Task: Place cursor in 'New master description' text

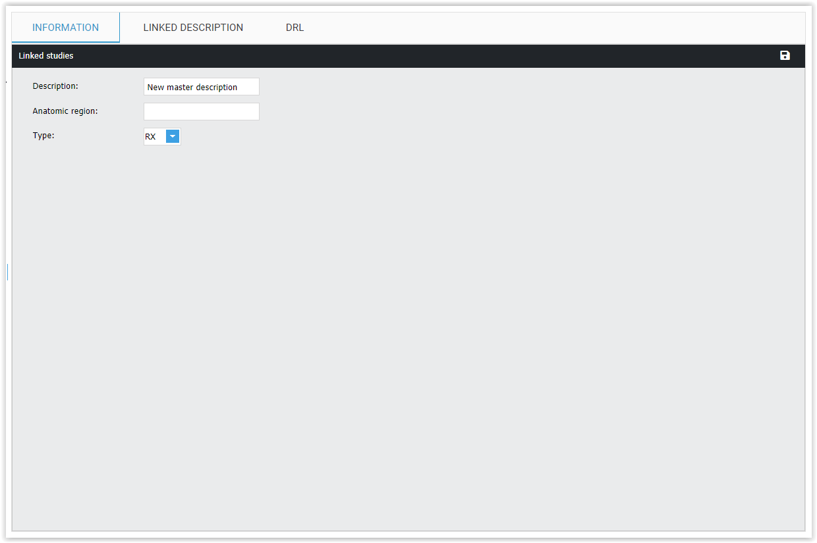Action: (192, 87)
